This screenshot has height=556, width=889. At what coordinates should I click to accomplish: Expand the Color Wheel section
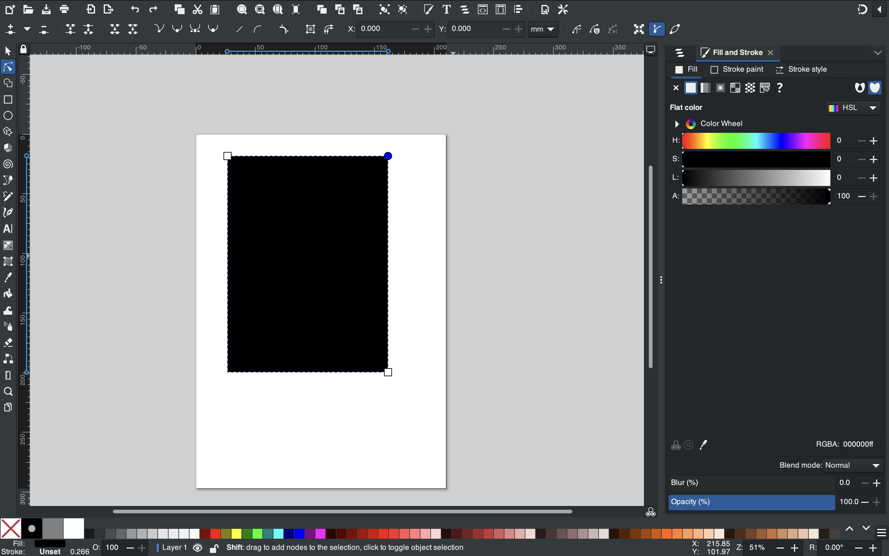click(677, 124)
